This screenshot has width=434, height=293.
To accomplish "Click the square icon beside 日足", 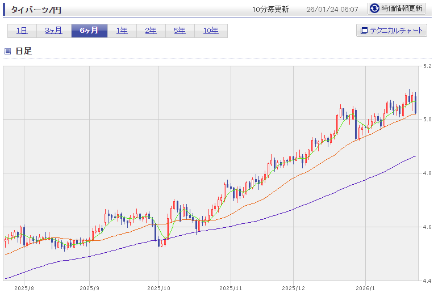I will tap(7, 51).
